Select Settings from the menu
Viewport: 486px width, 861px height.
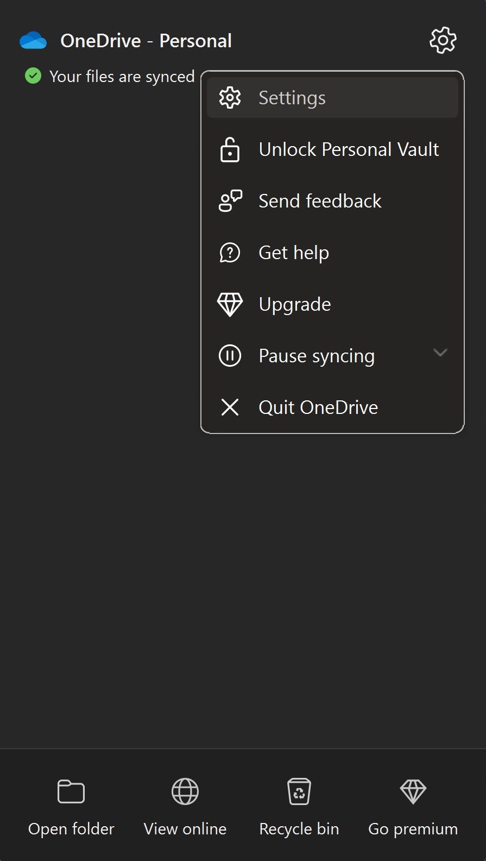(292, 98)
